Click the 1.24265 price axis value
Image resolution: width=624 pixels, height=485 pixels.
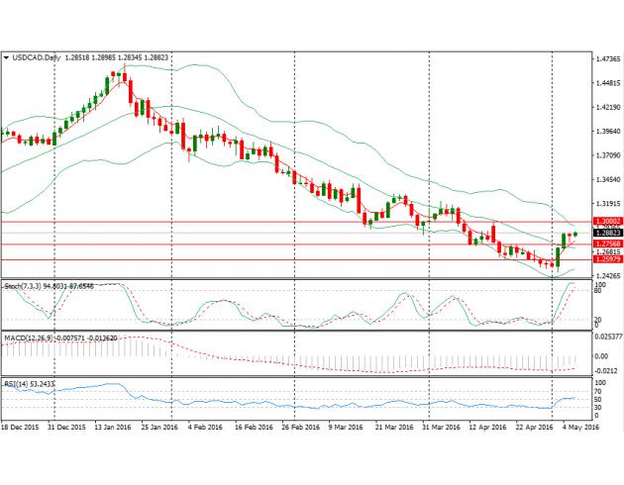(x=603, y=276)
